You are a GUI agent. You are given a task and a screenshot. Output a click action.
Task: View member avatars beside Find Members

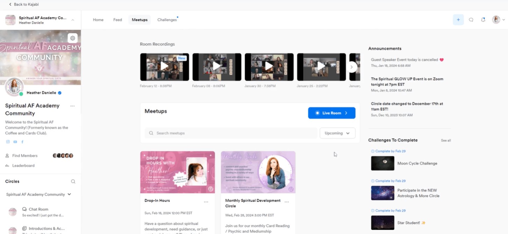(x=63, y=156)
